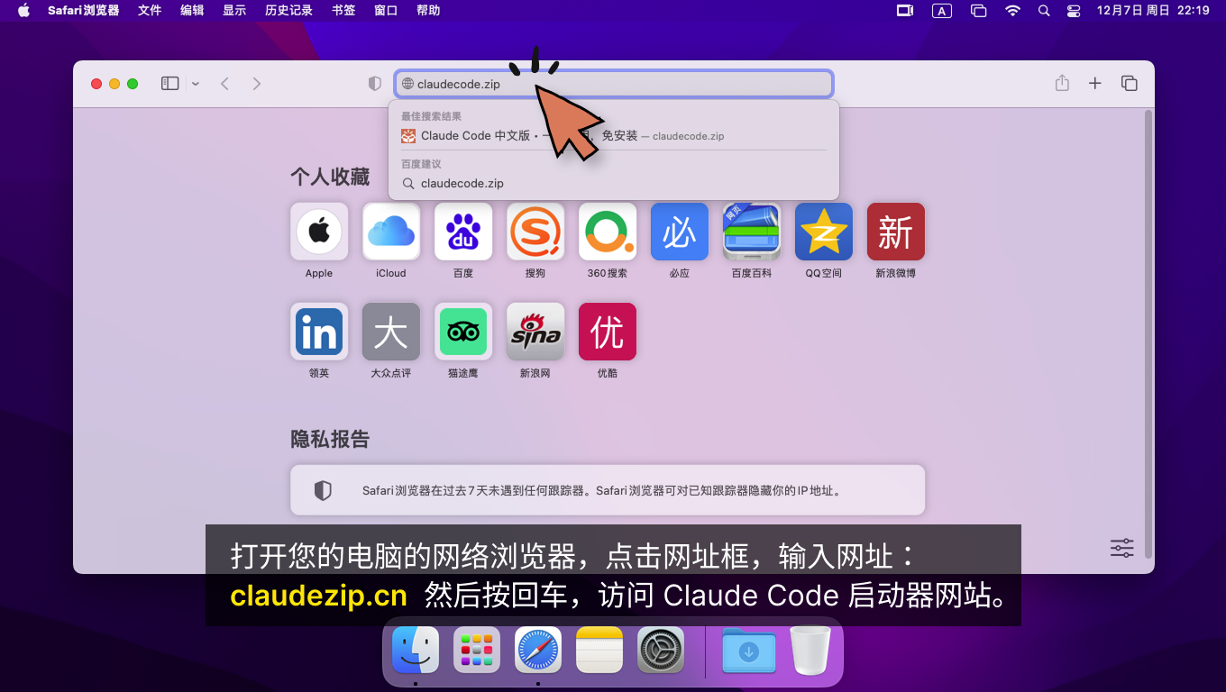Open the iCloud favorite icon
The image size is (1226, 692).
point(391,232)
